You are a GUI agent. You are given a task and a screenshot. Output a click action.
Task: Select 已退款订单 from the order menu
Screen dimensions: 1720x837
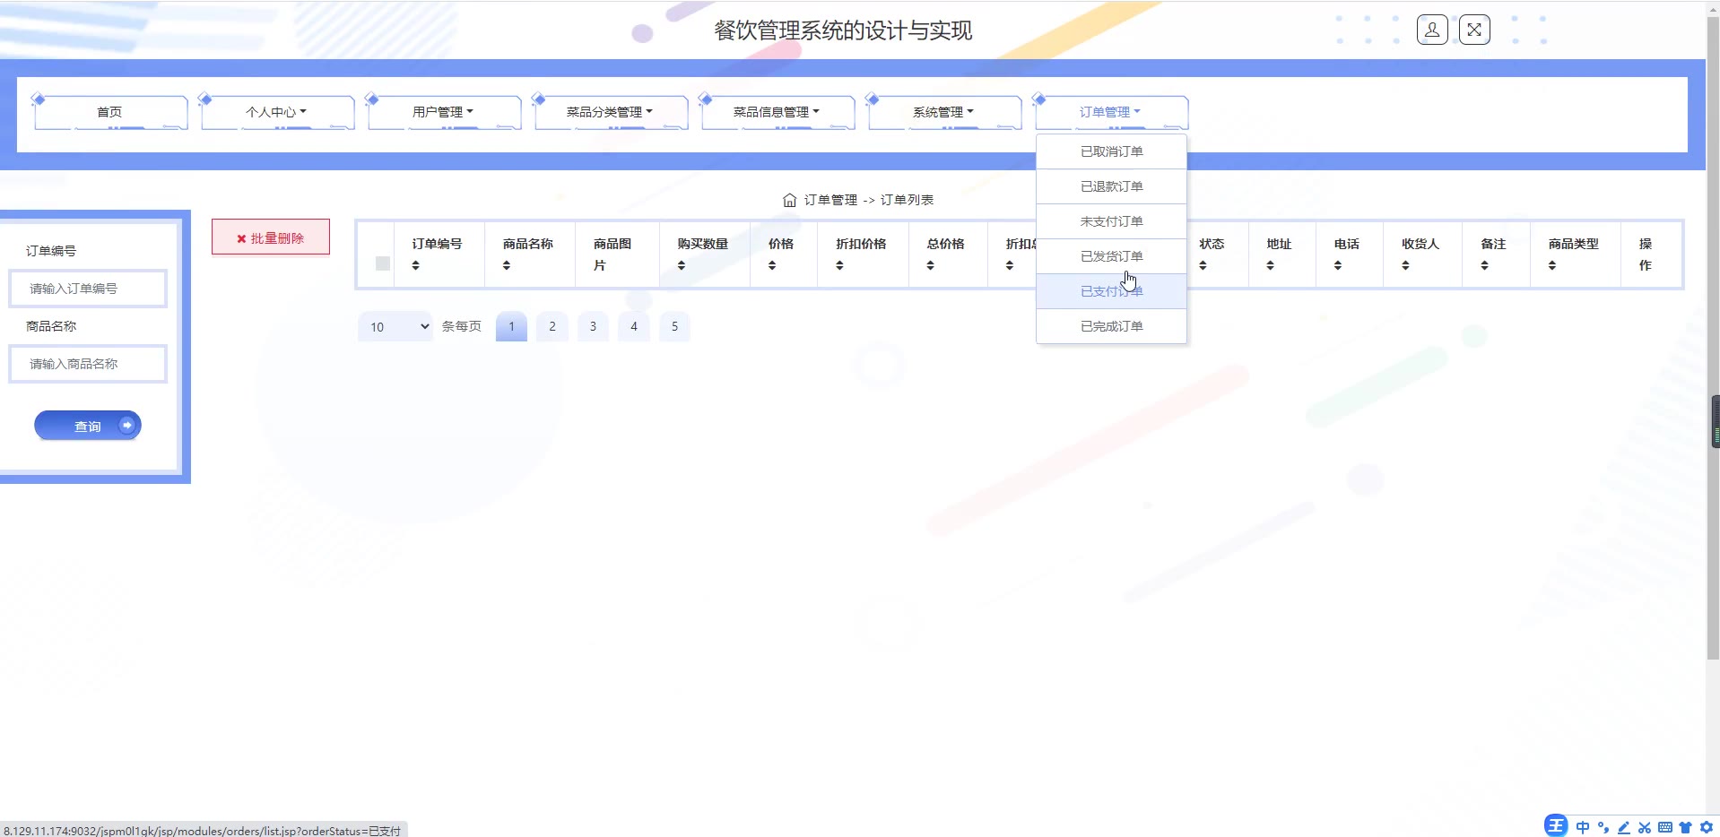tap(1111, 186)
